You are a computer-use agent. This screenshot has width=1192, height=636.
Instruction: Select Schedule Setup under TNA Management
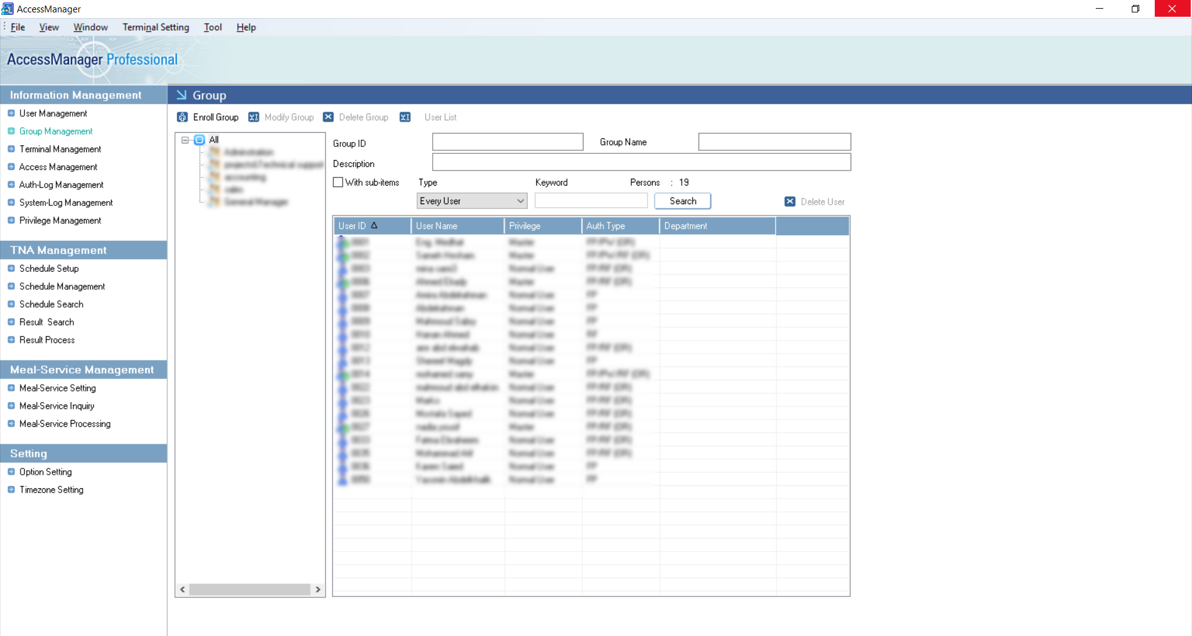[x=48, y=268]
